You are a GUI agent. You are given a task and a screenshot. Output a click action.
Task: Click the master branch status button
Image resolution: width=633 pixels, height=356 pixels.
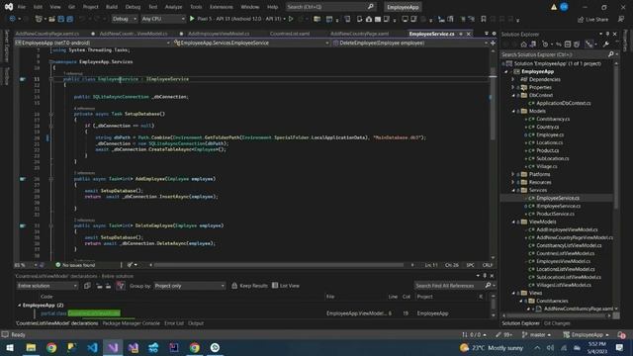coord(536,335)
